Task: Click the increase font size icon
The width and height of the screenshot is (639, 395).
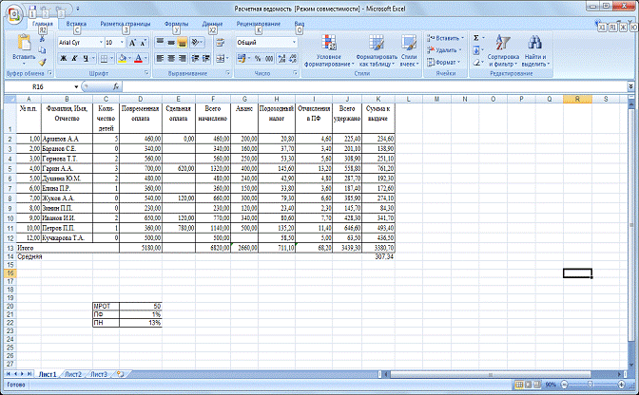Action: (131, 43)
